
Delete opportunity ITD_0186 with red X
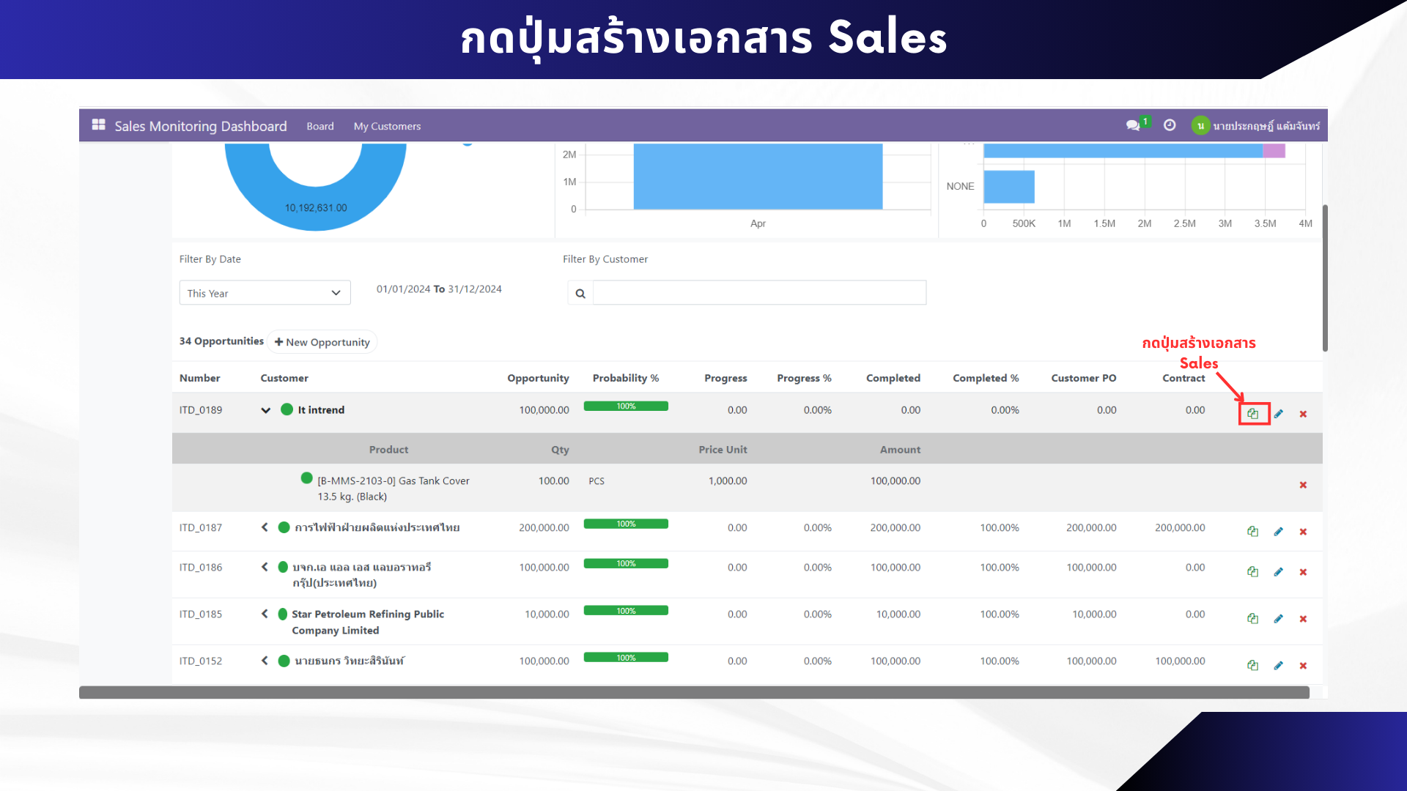1303,572
